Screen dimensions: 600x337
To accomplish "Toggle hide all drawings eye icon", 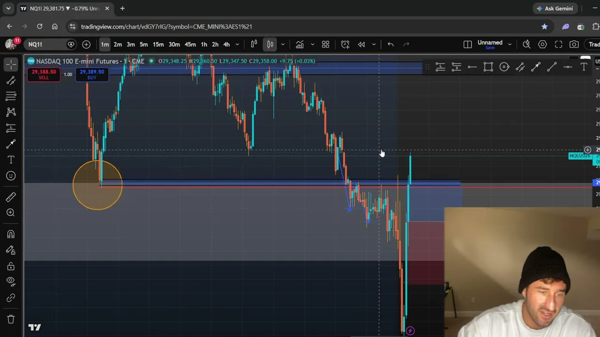I will [11, 281].
